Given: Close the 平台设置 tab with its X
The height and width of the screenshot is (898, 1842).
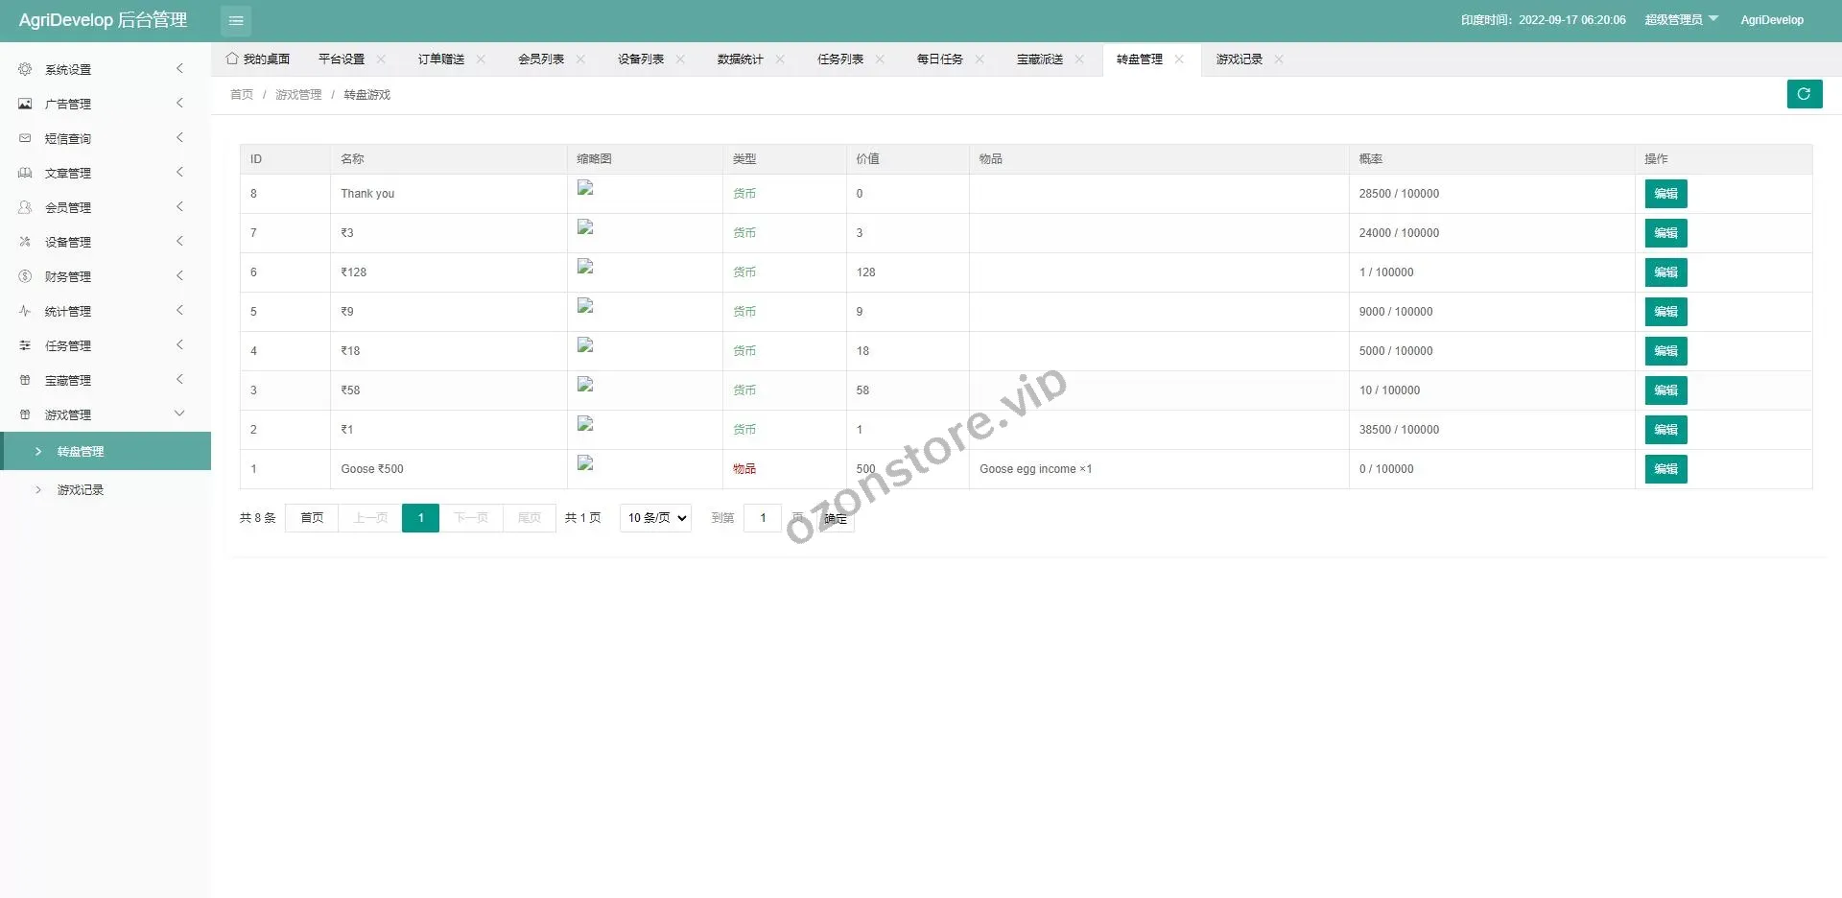Looking at the screenshot, I should [x=381, y=59].
